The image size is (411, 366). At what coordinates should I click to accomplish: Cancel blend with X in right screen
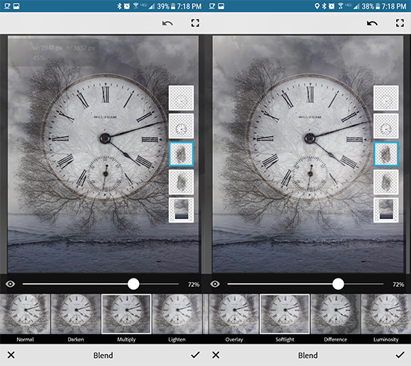[x=216, y=355]
